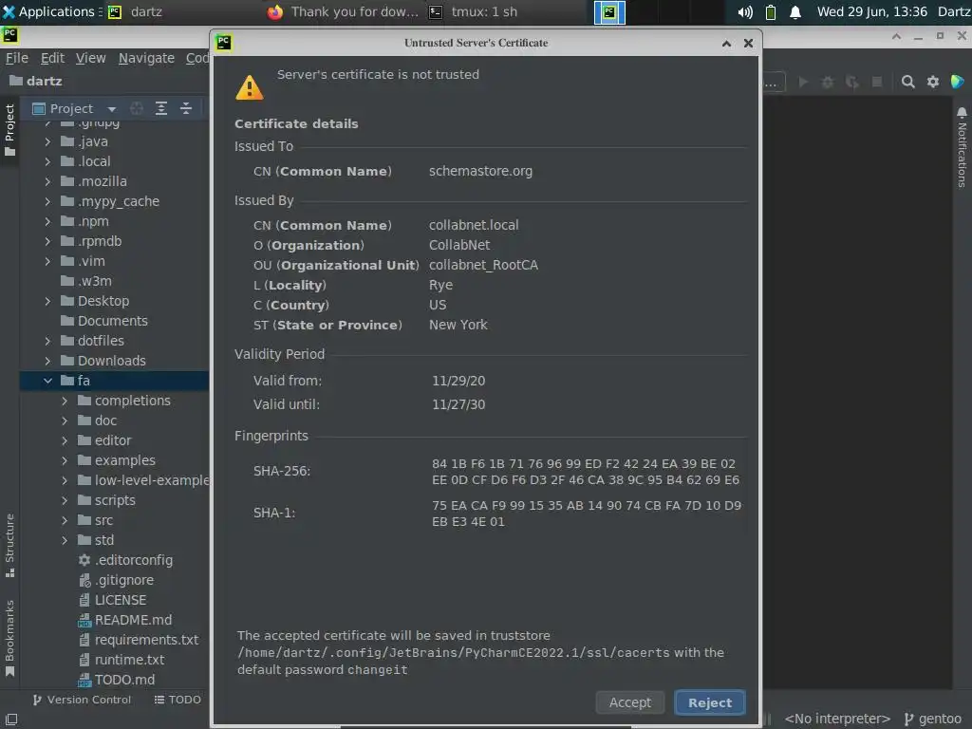Open the Edit menu

point(53,58)
